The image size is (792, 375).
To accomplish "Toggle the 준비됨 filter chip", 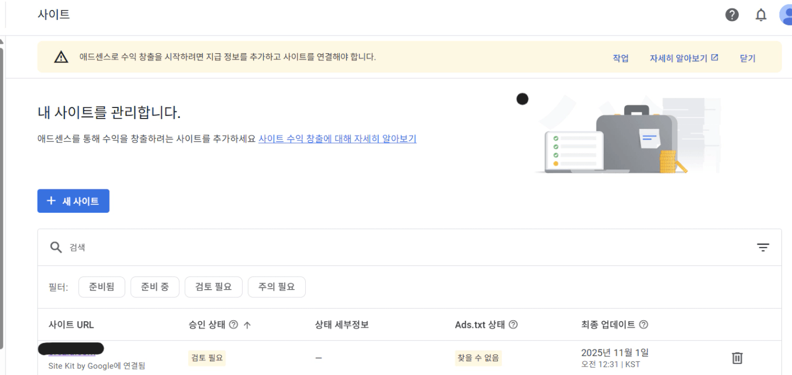I will click(x=102, y=287).
